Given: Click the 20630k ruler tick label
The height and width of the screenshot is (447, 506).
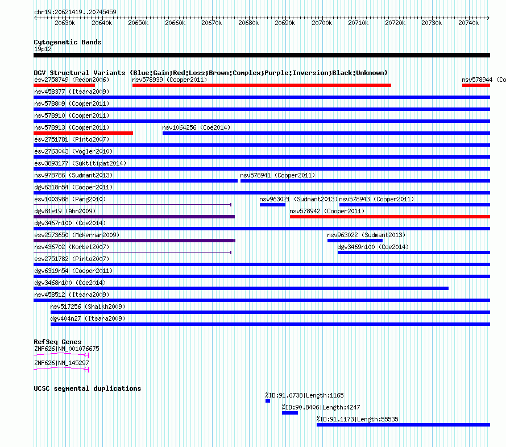Looking at the screenshot, I should coord(65,23).
